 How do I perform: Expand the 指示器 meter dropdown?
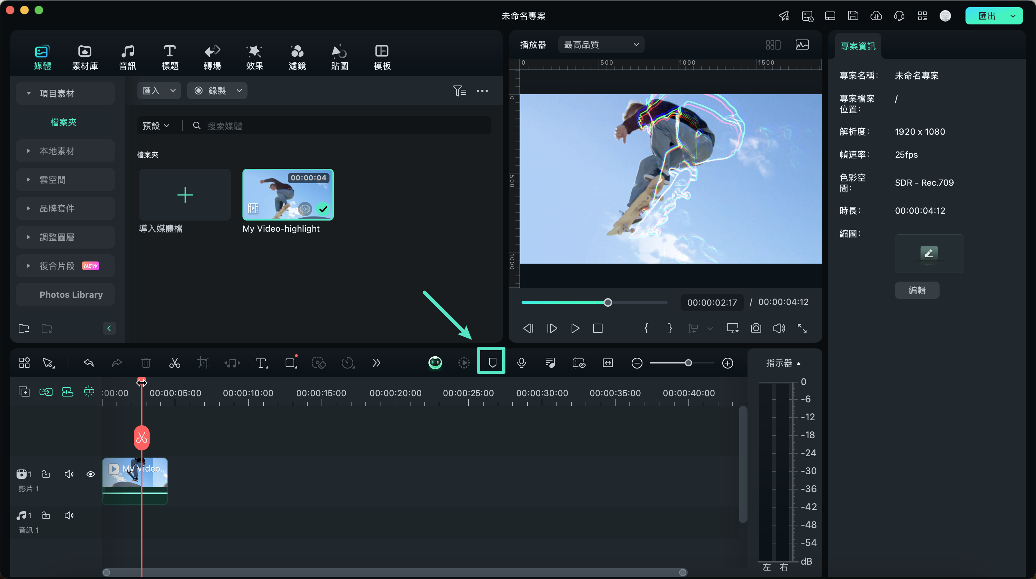783,363
